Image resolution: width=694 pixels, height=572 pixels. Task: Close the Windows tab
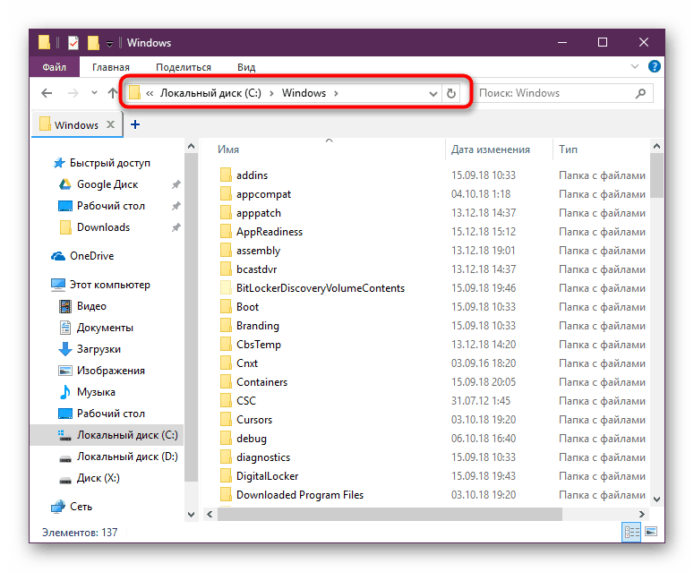[110, 124]
